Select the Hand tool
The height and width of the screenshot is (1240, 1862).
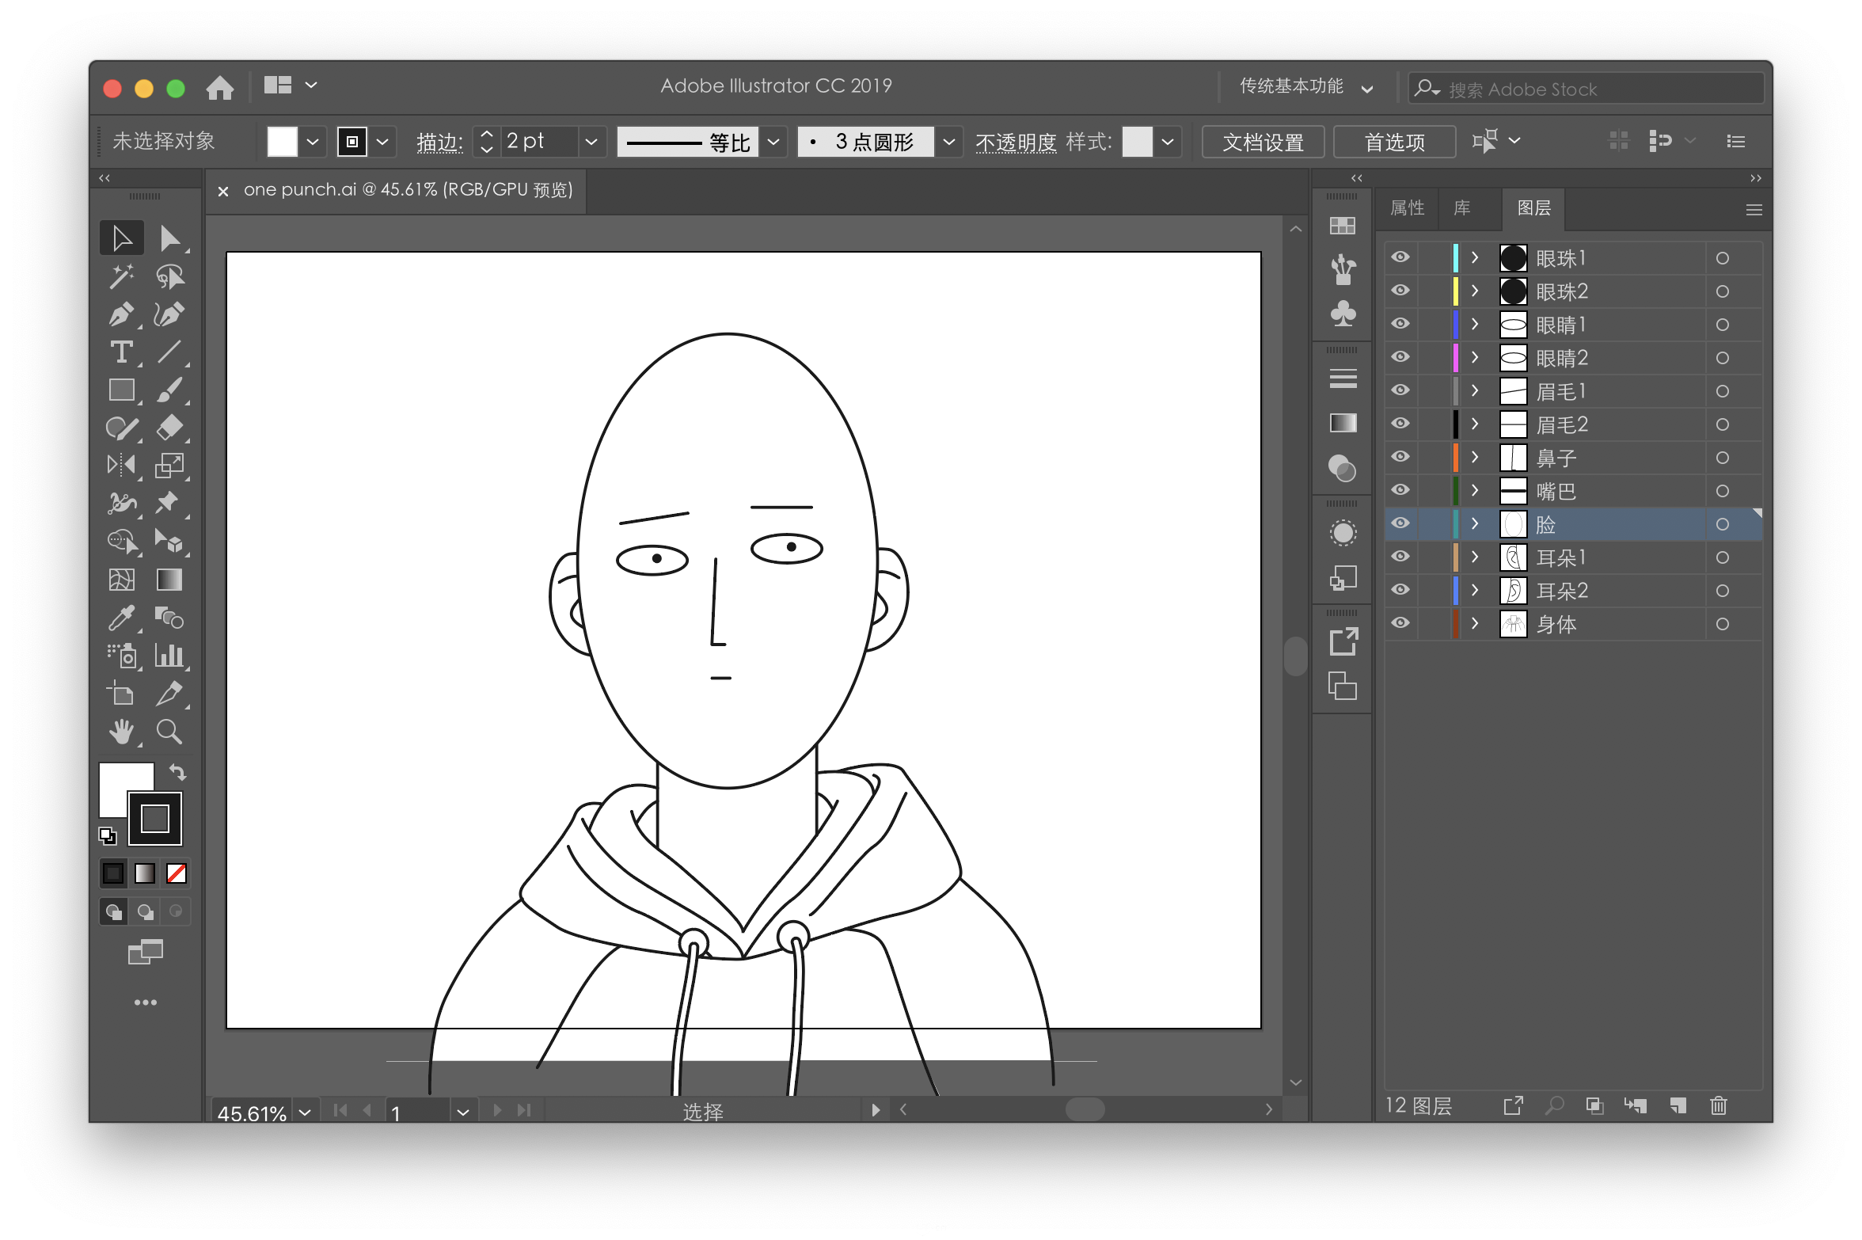pos(121,732)
